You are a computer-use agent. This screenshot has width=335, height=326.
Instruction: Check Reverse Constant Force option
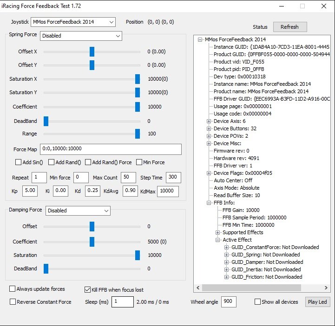tap(13, 302)
